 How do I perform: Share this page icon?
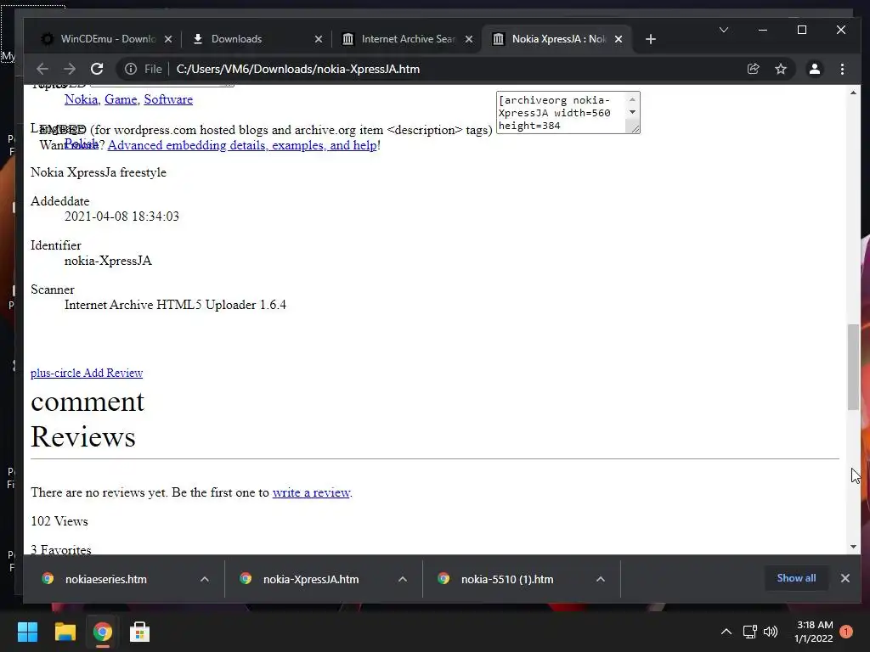pyautogui.click(x=753, y=69)
